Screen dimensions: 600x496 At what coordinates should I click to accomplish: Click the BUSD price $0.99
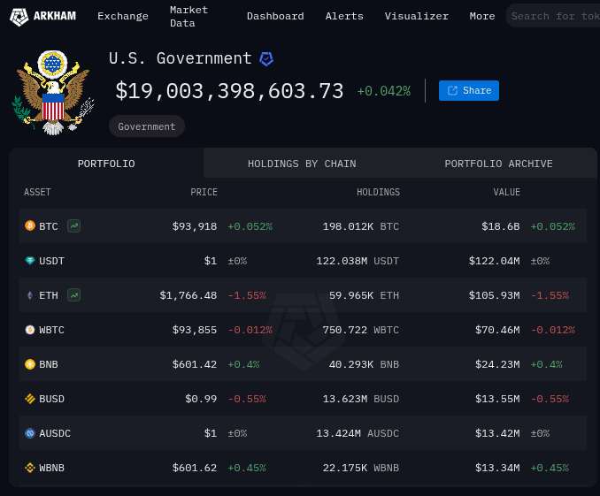[201, 399]
